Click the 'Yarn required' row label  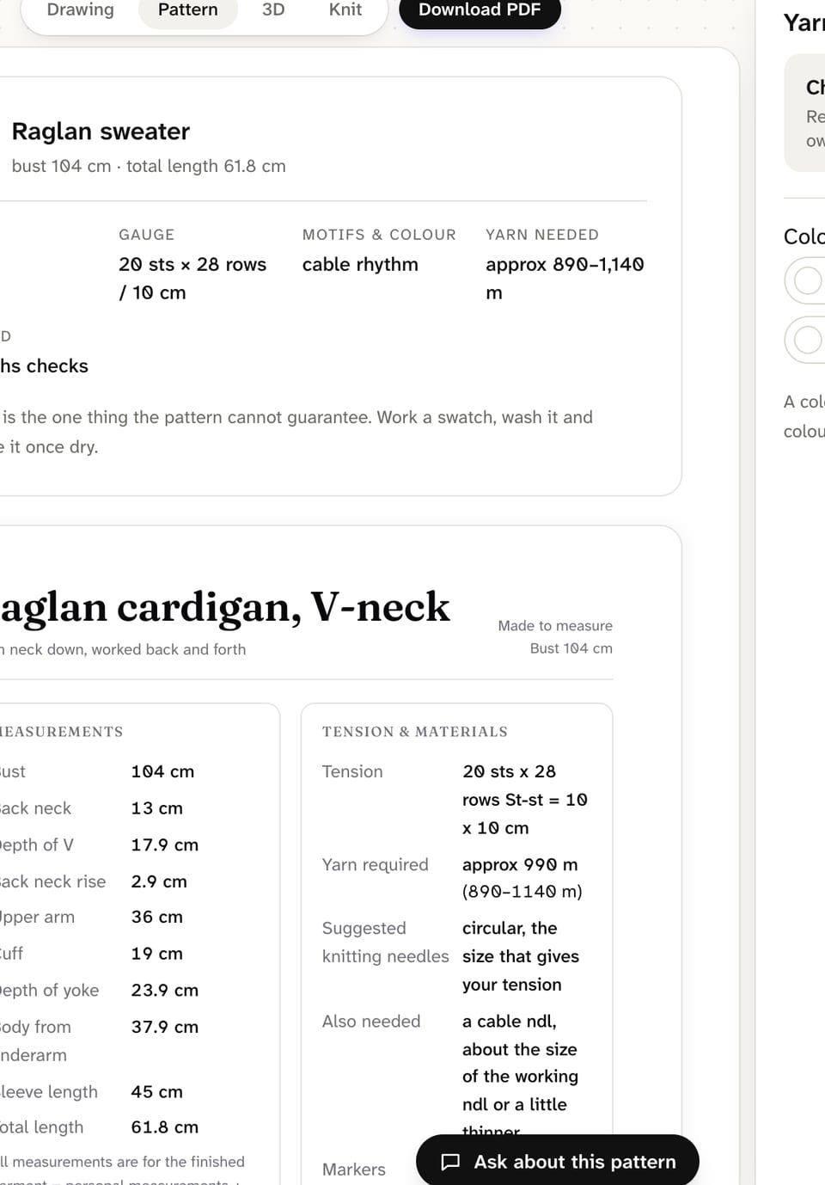click(375, 864)
